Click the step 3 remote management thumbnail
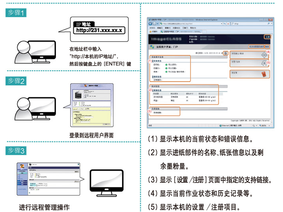The width and height of the screenshot is (283, 212). tap(48, 179)
